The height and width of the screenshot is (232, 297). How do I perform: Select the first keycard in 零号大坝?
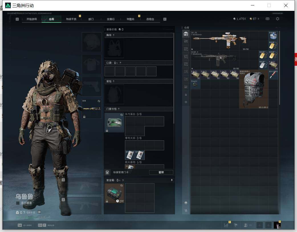click(130, 155)
